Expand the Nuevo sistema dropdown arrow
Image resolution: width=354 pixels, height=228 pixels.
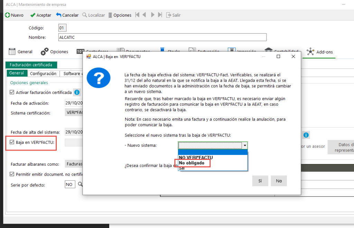tap(245, 146)
